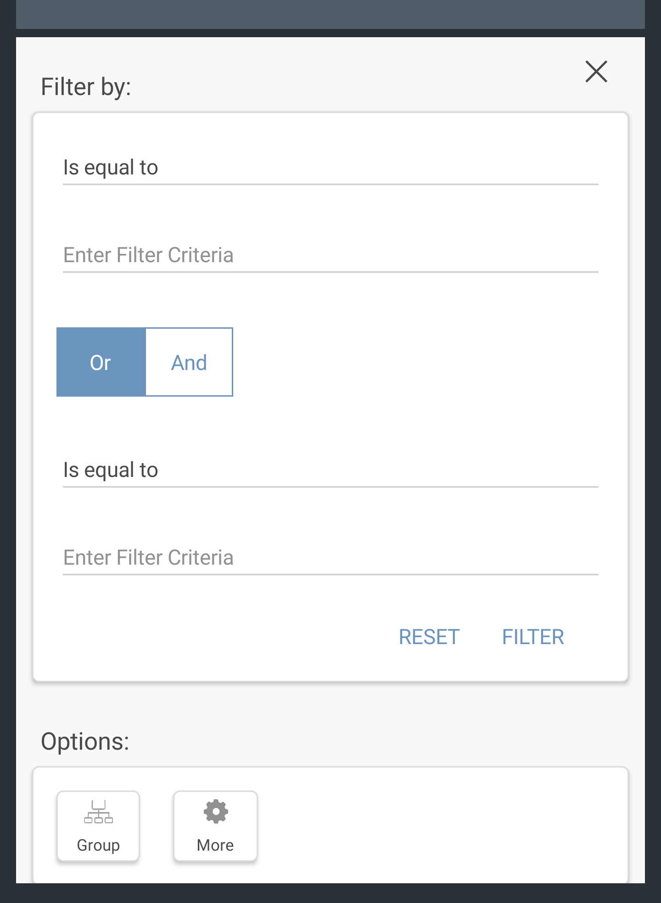
Task: Click the More gear icon
Action: click(x=216, y=812)
